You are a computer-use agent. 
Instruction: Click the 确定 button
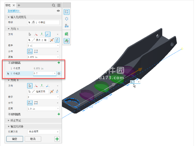click(x=14, y=139)
